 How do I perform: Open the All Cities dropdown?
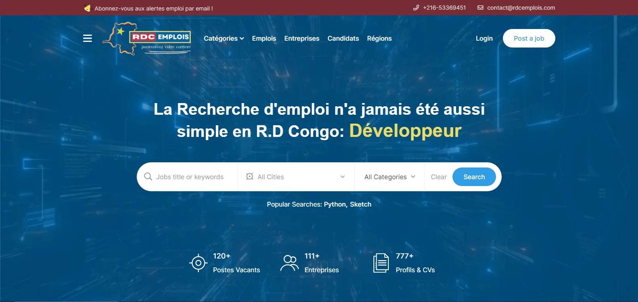point(296,177)
